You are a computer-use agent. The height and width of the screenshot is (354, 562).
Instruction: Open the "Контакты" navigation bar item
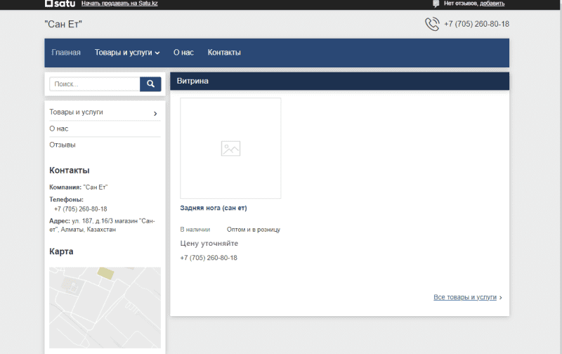[224, 53]
